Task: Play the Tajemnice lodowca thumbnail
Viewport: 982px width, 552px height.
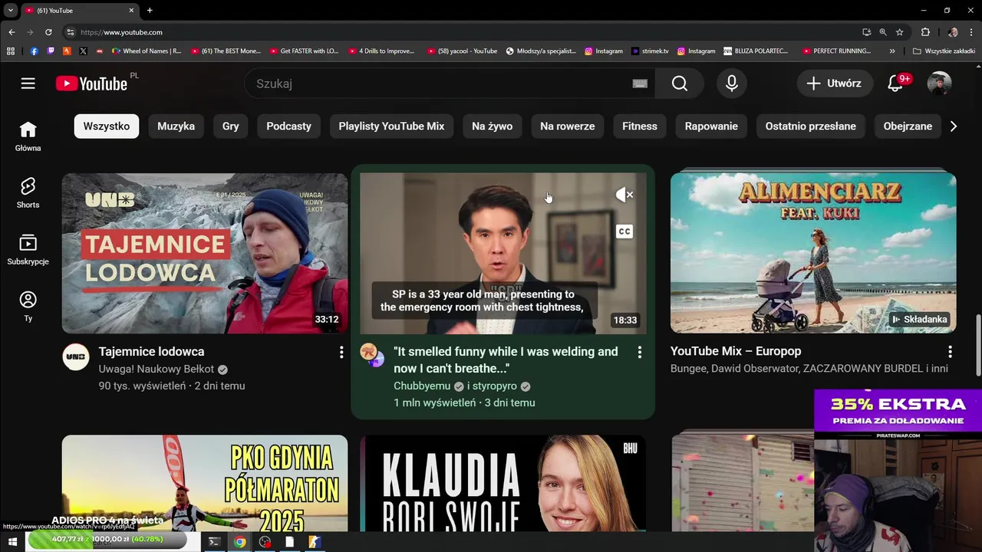Action: (x=205, y=253)
